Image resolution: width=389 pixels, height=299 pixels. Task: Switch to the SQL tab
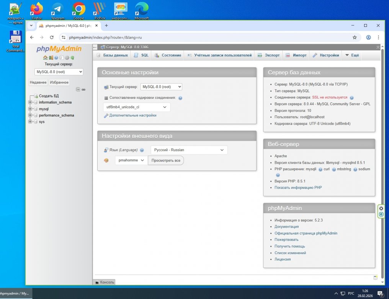pos(141,55)
